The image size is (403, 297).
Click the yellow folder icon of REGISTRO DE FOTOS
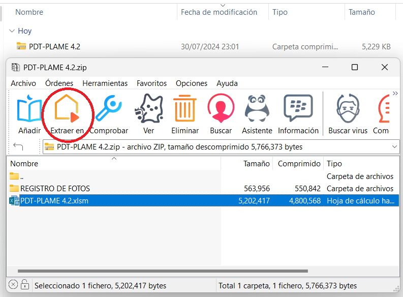[x=14, y=188]
